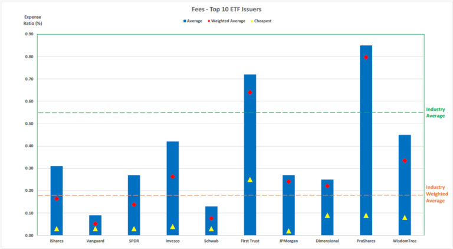Select the Dimensional axis label
453x249 pixels.
327,241
